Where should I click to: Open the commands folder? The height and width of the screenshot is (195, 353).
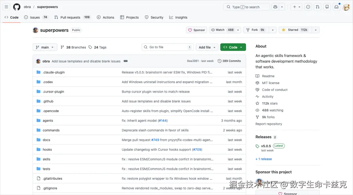pyautogui.click(x=51, y=130)
